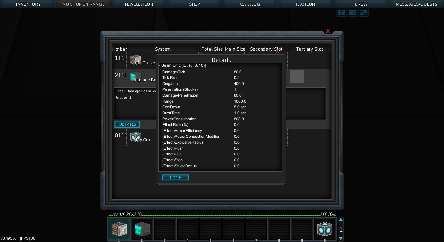Select Ship Core in hotbar slot 0

325,229
